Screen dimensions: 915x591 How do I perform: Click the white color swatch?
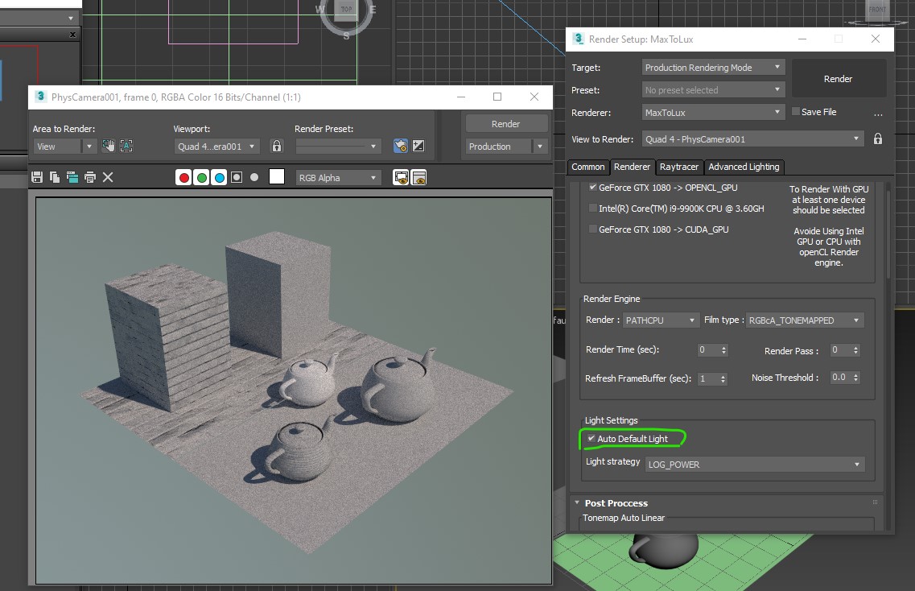point(277,177)
